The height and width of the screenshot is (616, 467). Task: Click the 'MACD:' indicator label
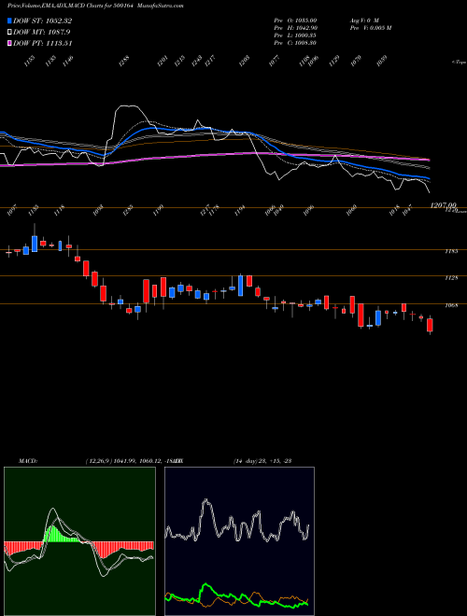click(x=28, y=461)
